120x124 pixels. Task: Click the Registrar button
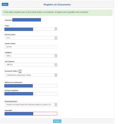tap(57, 121)
